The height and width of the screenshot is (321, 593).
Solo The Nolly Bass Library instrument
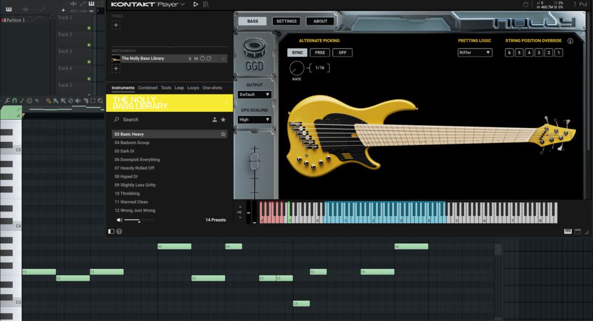point(190,59)
